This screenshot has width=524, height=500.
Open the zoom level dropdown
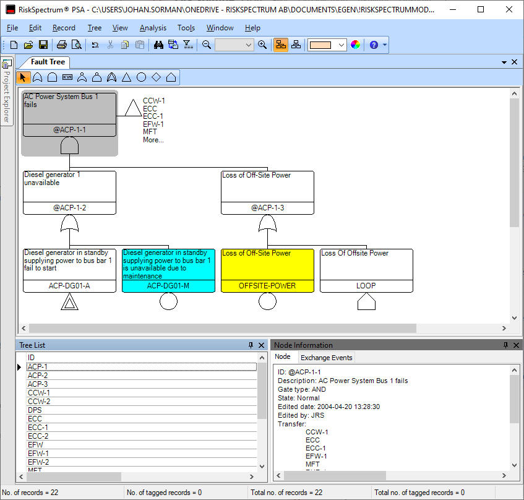[x=249, y=45]
